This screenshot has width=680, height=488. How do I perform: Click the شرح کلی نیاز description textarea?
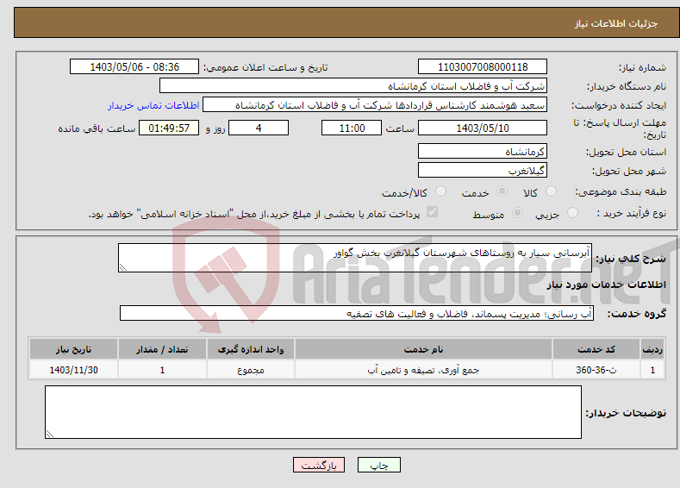[x=355, y=258]
